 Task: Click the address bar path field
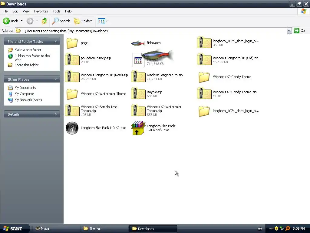(151, 31)
